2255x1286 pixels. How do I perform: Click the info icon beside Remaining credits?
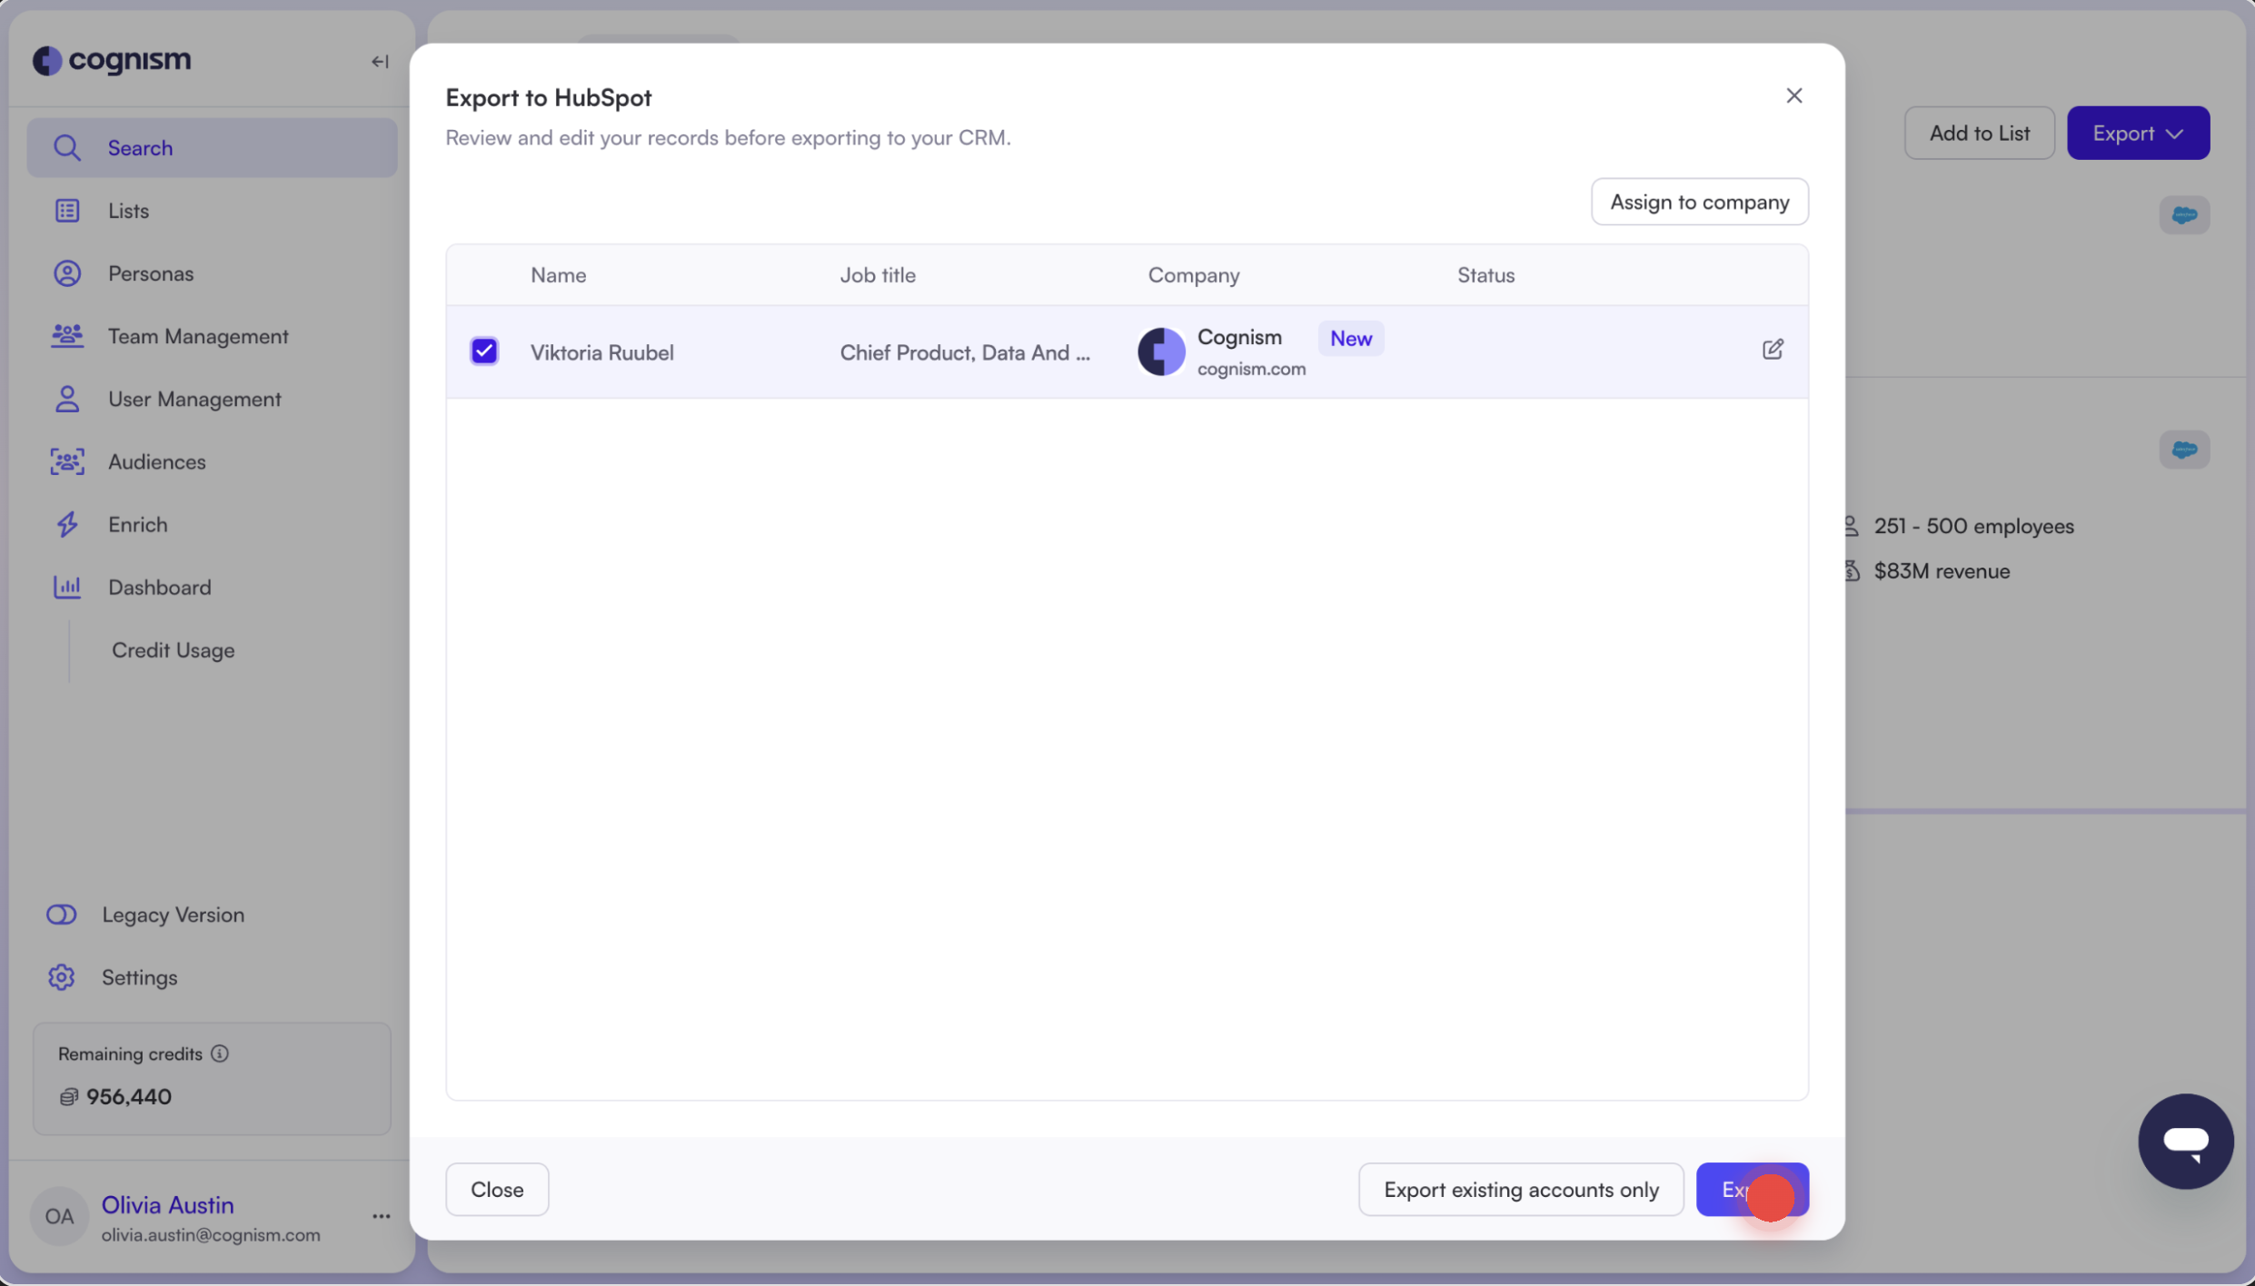point(220,1054)
